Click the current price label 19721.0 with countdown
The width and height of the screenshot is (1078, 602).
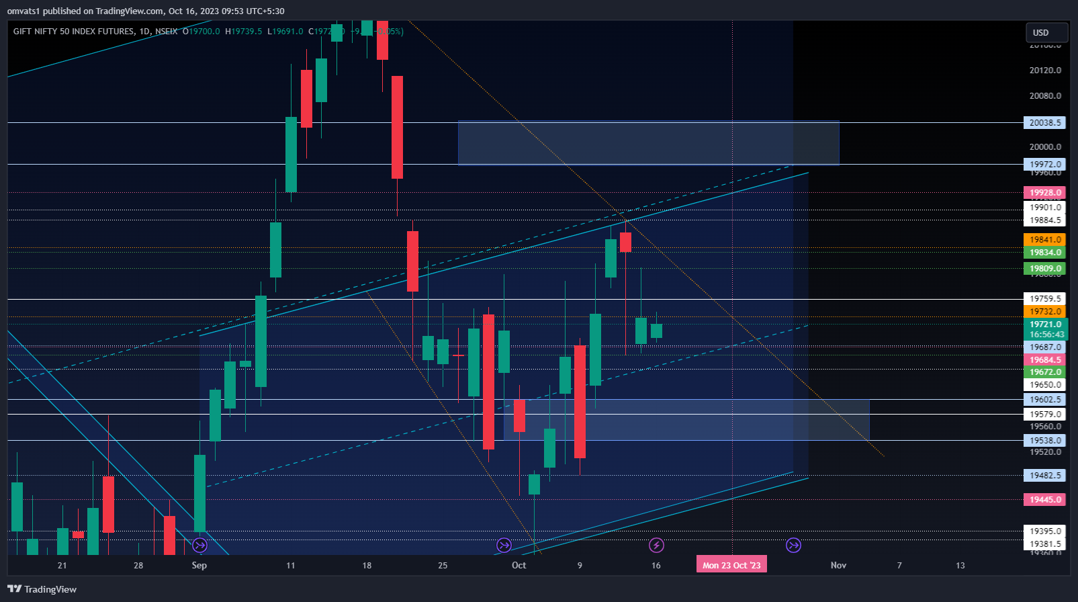coord(1045,329)
